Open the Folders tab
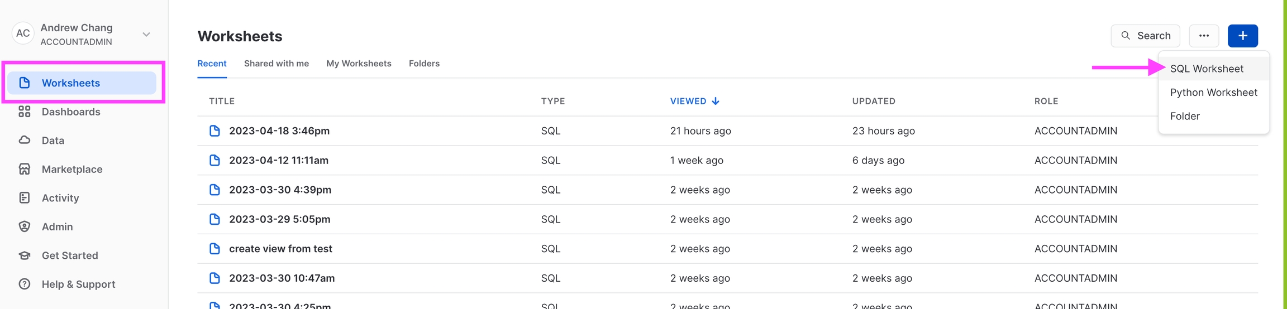This screenshot has width=1287, height=309. [424, 64]
